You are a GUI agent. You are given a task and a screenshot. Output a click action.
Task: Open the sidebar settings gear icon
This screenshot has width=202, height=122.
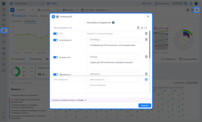4,70
